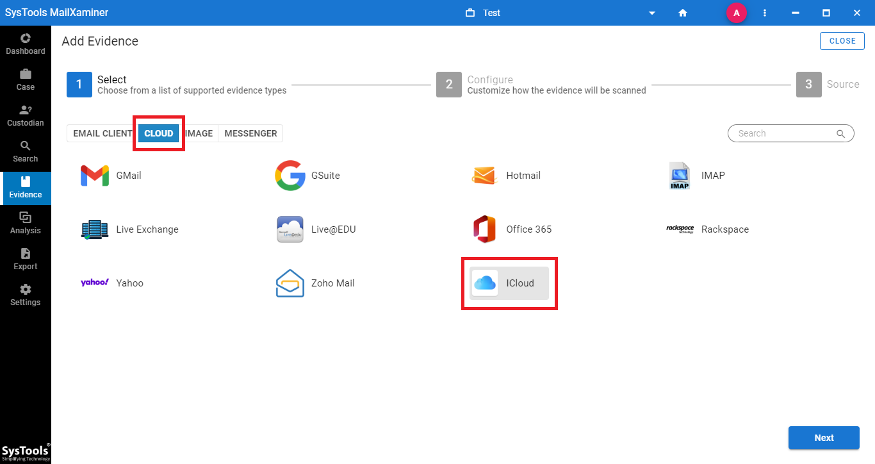Click the CLOSE button
Image resolution: width=875 pixels, height=464 pixels.
tap(842, 41)
